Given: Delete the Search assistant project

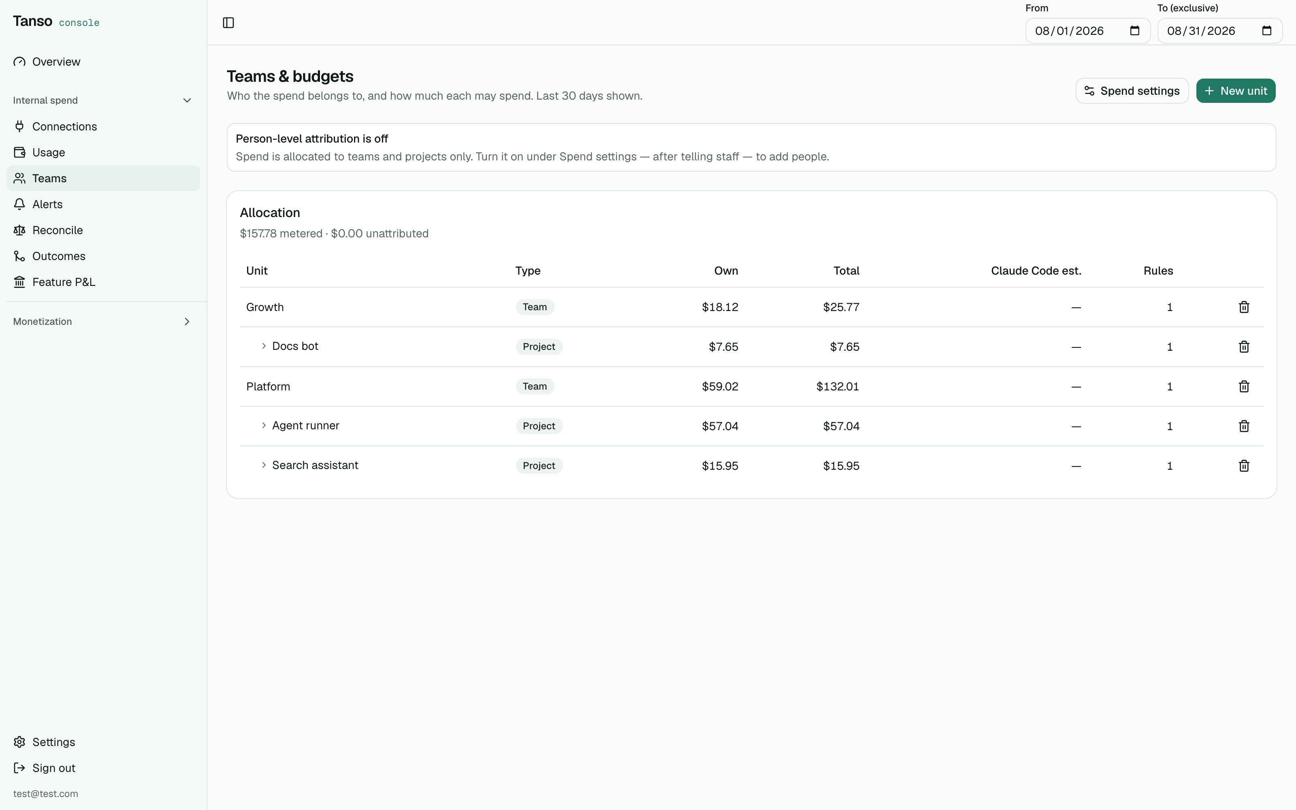Looking at the screenshot, I should 1244,465.
